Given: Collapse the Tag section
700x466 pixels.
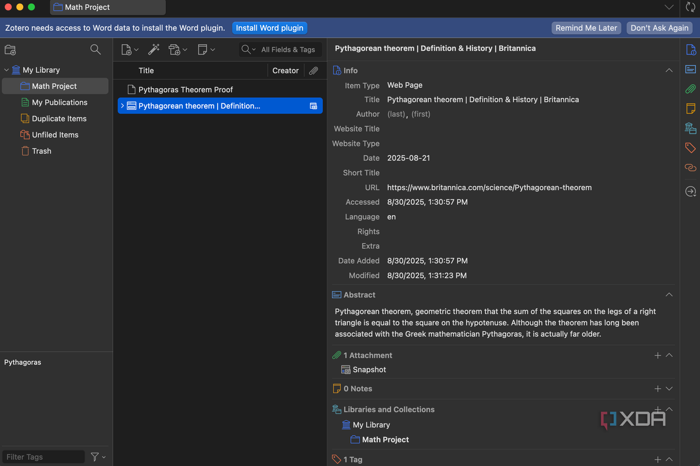Looking at the screenshot, I should pos(669,459).
